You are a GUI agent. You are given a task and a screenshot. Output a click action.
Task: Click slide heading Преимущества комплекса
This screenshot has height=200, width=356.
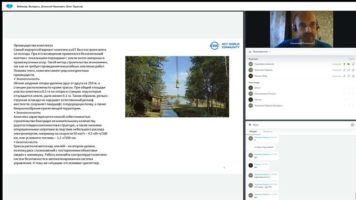[x=33, y=46]
